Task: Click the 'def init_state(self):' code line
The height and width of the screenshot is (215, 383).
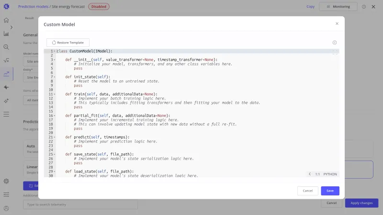Action: [x=88, y=77]
